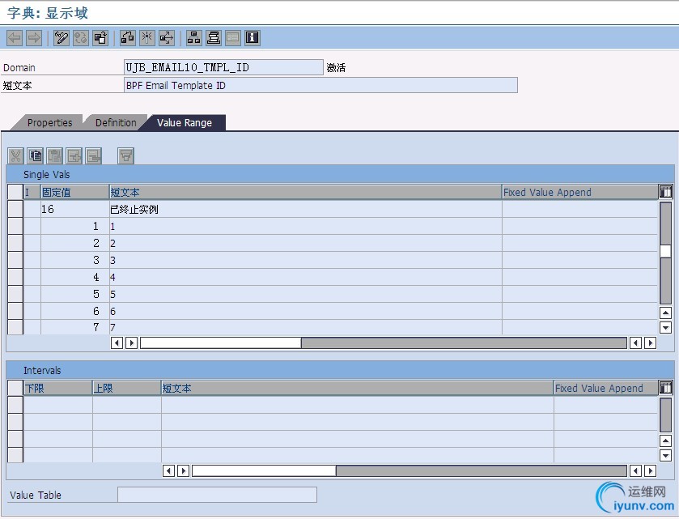Click the fixed value cell 6
The width and height of the screenshot is (679, 519).
click(x=74, y=311)
